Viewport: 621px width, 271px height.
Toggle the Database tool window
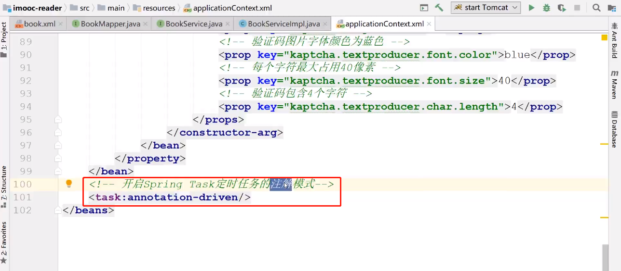click(614, 129)
